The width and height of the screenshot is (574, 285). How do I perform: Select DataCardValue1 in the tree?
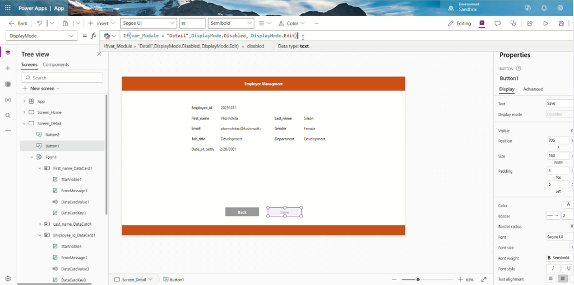(75, 202)
